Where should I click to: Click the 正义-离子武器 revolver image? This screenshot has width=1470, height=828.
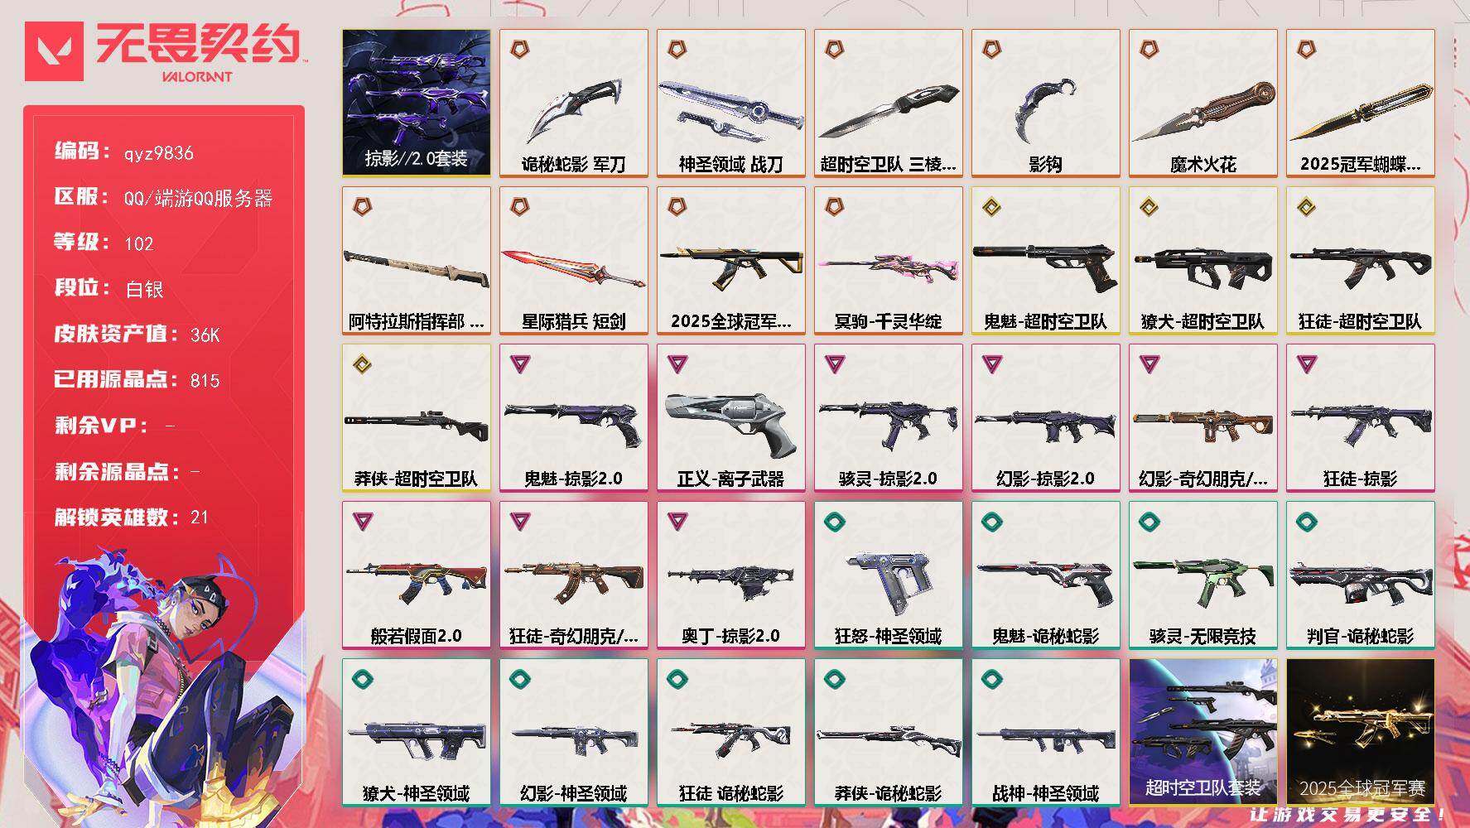(x=730, y=425)
